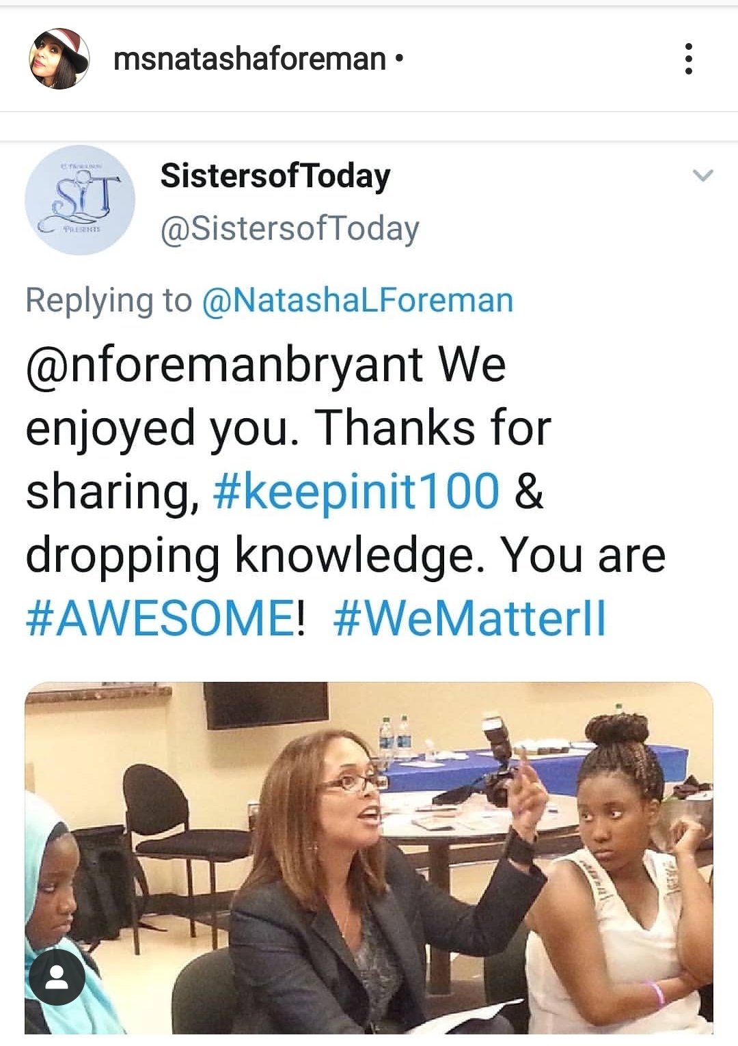The width and height of the screenshot is (738, 1046).
Task: Open msnatashaforeman username link
Action: coord(249,59)
